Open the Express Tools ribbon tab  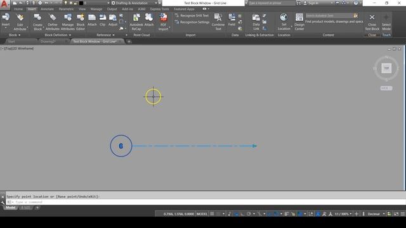pos(159,9)
